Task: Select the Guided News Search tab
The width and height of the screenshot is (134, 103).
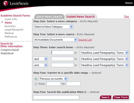Action: click(x=80, y=17)
